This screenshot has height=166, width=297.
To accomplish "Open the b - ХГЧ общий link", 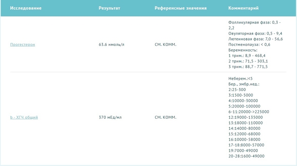I will [24, 117].
